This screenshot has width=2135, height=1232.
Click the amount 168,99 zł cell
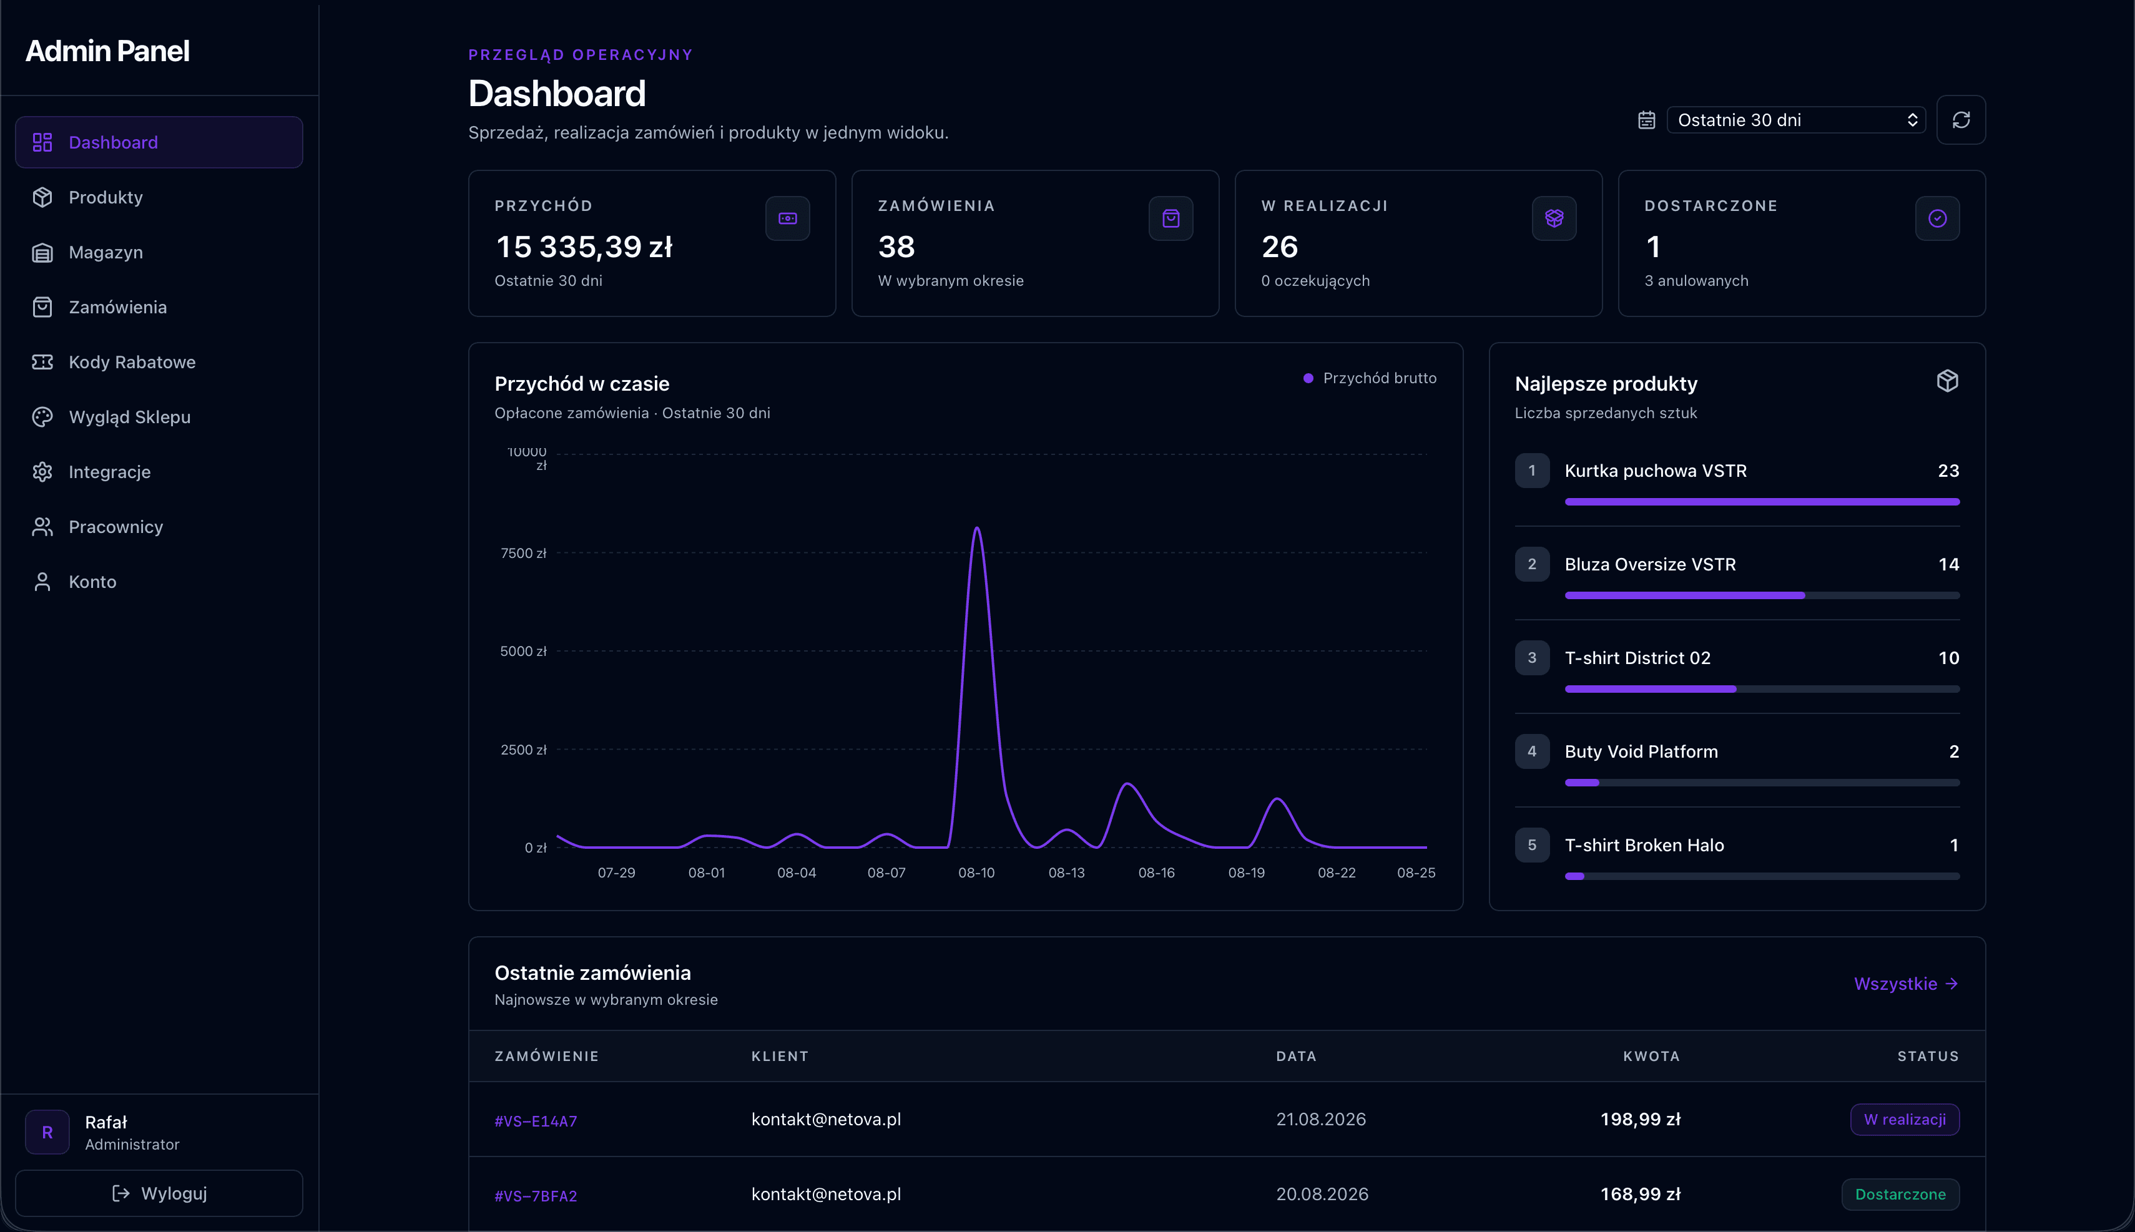(1640, 1194)
